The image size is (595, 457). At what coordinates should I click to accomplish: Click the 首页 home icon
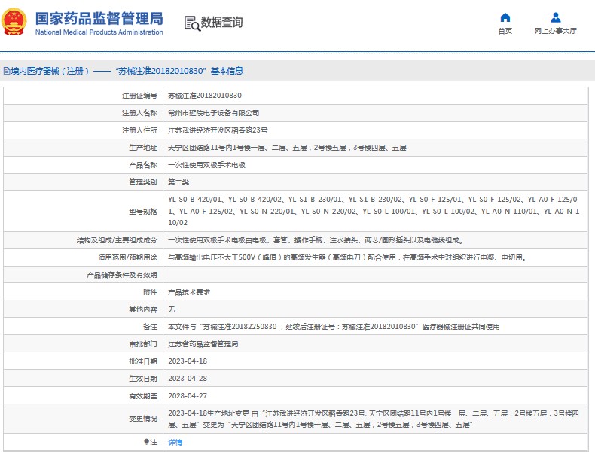(505, 17)
